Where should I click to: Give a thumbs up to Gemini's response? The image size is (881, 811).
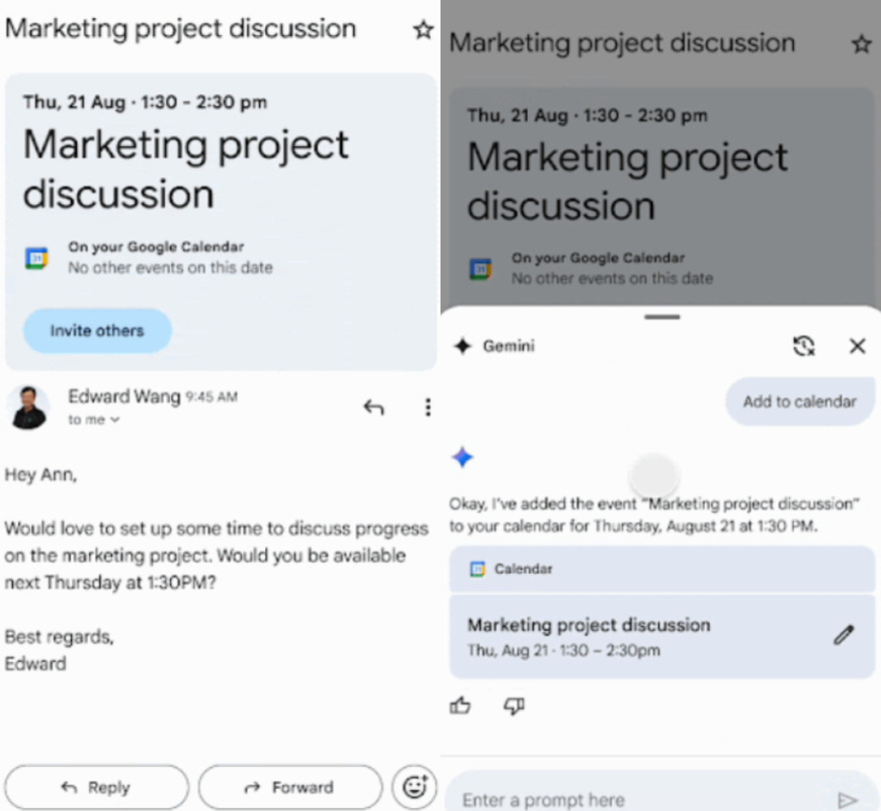(x=460, y=706)
